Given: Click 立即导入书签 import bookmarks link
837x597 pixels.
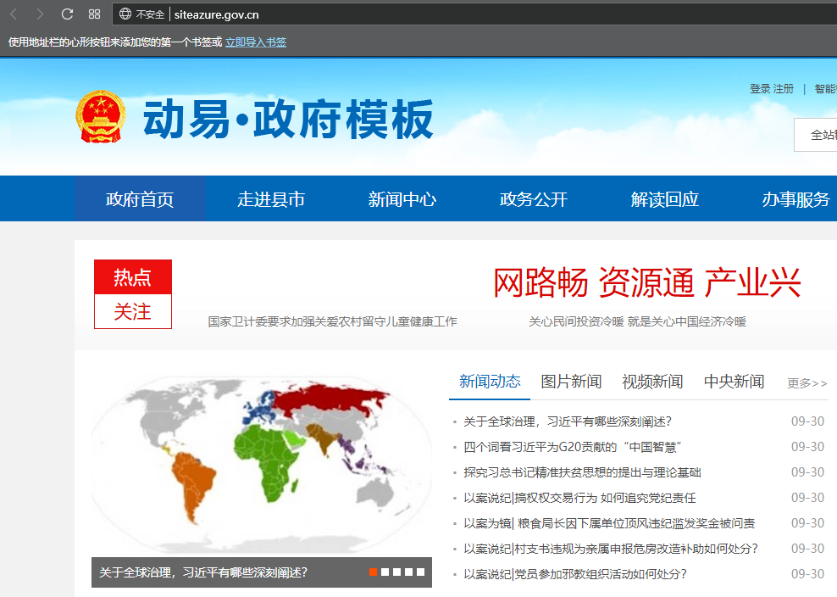Looking at the screenshot, I should pyautogui.click(x=256, y=42).
